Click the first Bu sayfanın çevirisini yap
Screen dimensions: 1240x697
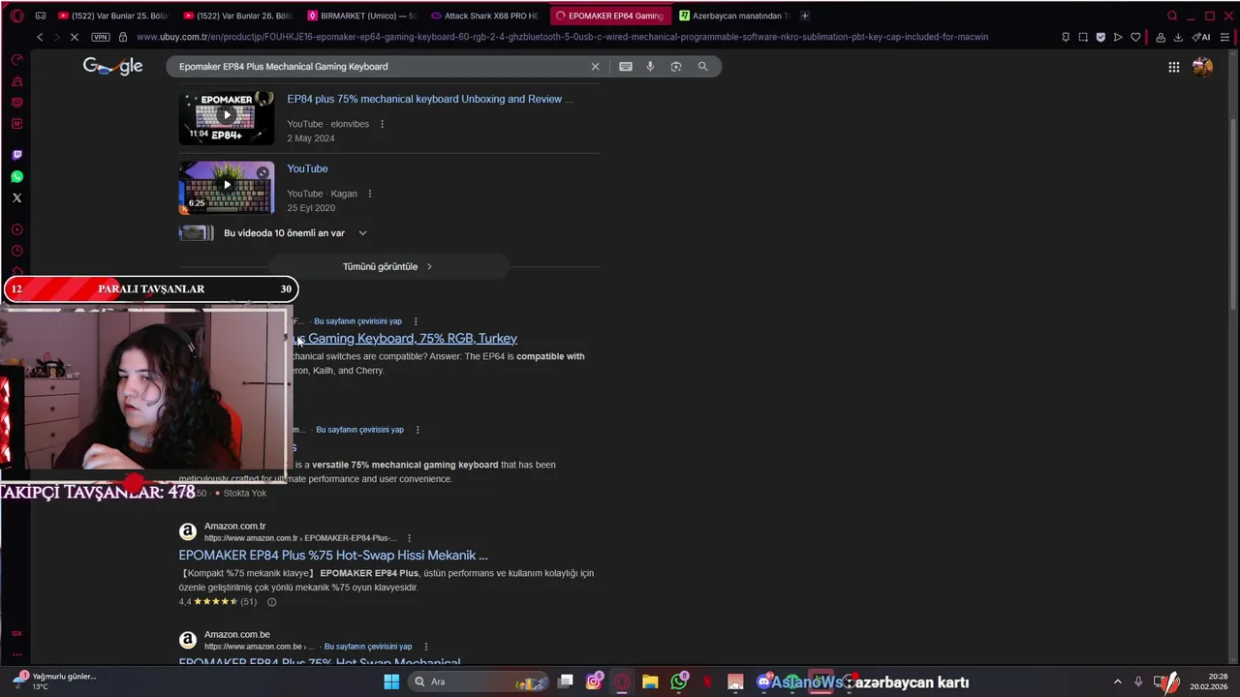[x=357, y=321]
